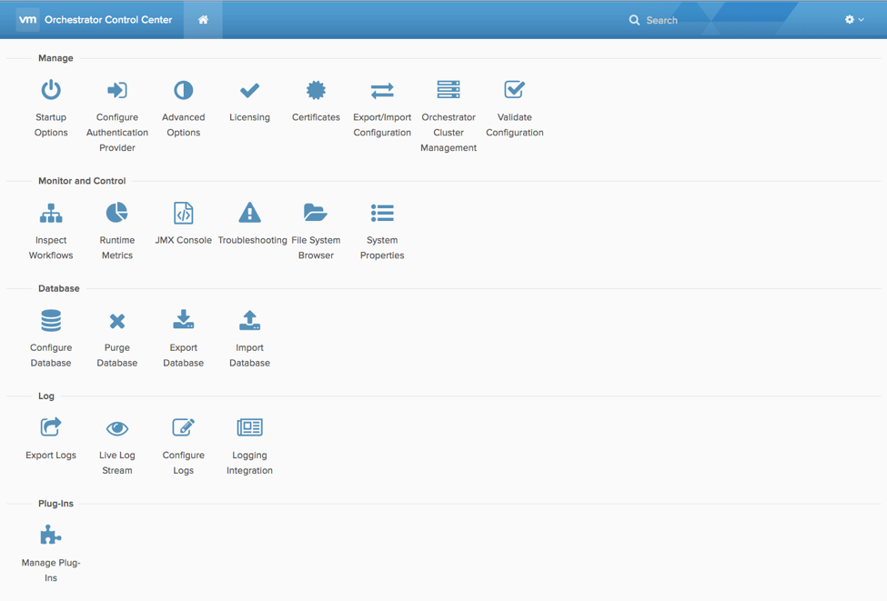Screen dimensions: 887x601
Task: Click the vm logo in header
Action: coord(27,19)
